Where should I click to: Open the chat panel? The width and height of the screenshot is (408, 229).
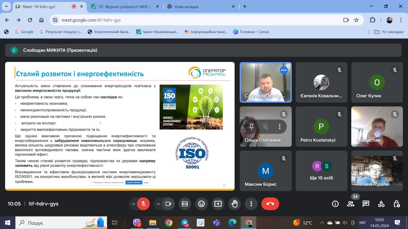coord(366,204)
